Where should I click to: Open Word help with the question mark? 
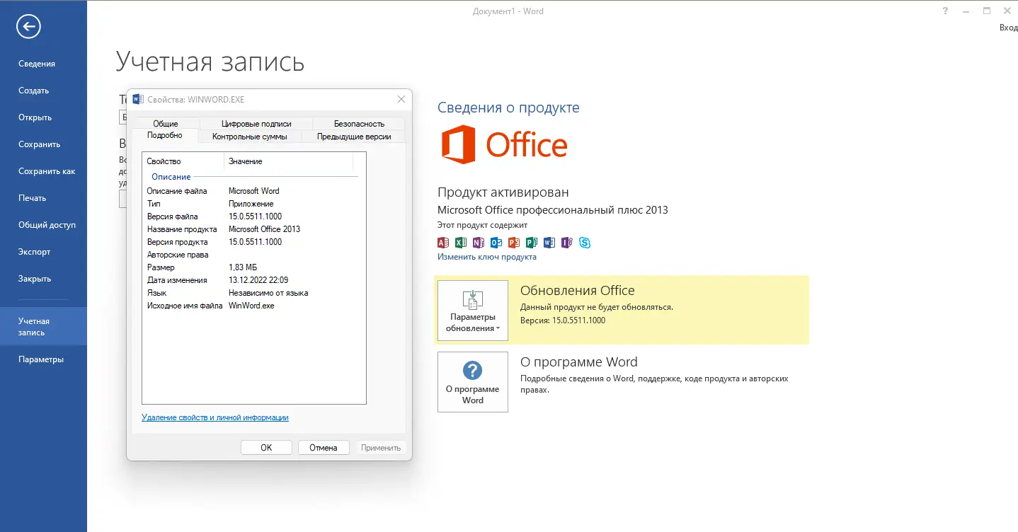(x=945, y=11)
